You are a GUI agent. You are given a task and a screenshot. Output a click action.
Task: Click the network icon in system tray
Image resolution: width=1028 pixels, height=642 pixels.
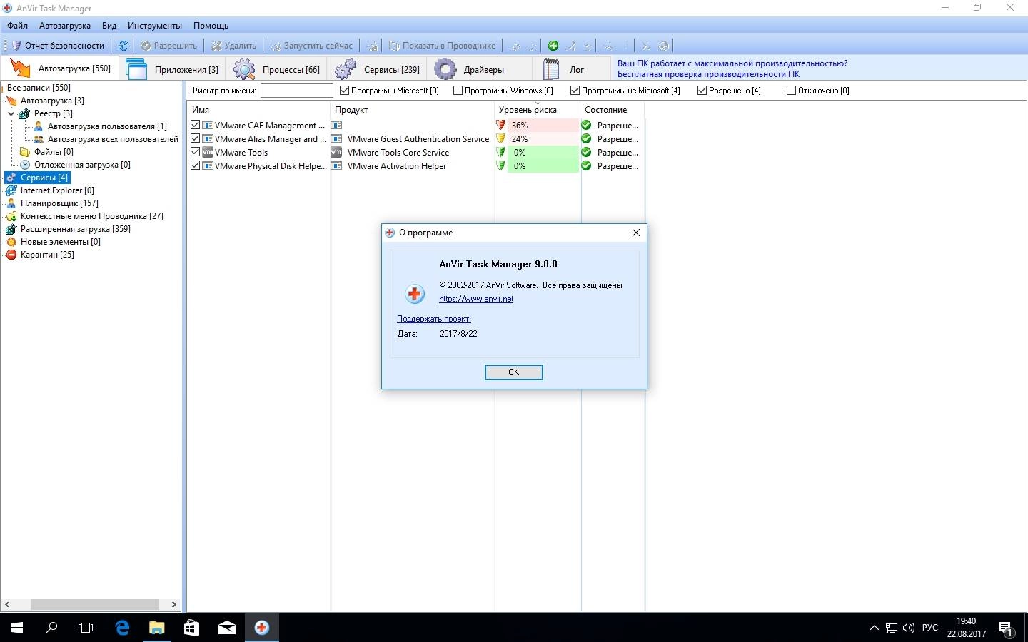pos(892,628)
